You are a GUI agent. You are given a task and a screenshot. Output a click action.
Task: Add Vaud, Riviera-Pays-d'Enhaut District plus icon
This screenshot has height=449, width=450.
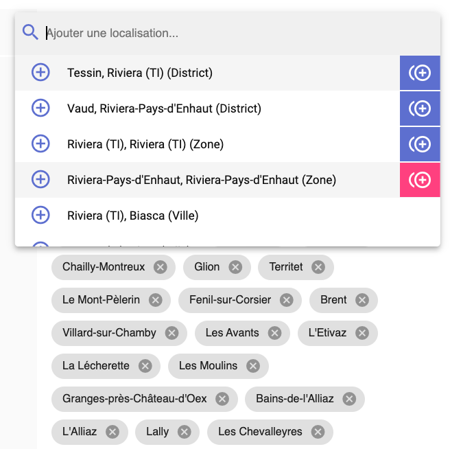(x=41, y=108)
